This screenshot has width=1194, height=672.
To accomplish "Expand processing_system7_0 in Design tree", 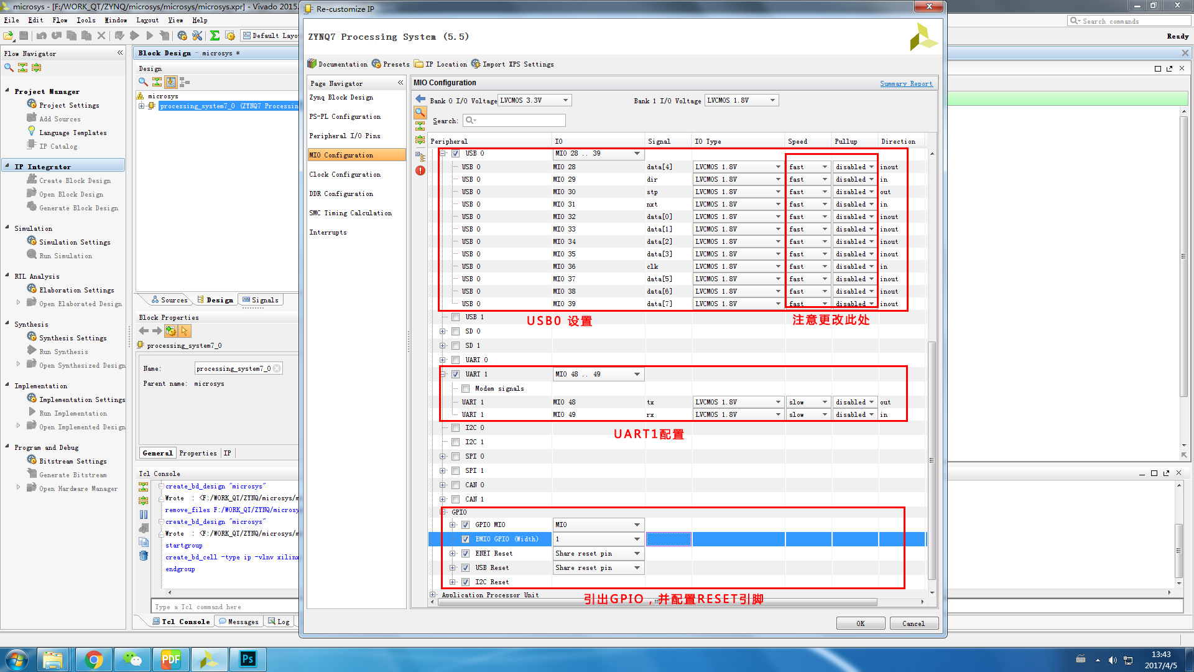I will coord(142,106).
